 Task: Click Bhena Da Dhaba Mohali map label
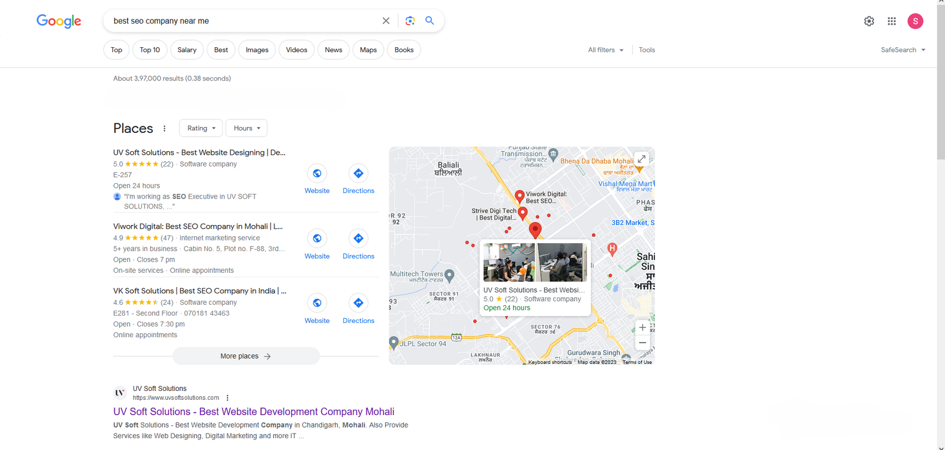pyautogui.click(x=597, y=161)
